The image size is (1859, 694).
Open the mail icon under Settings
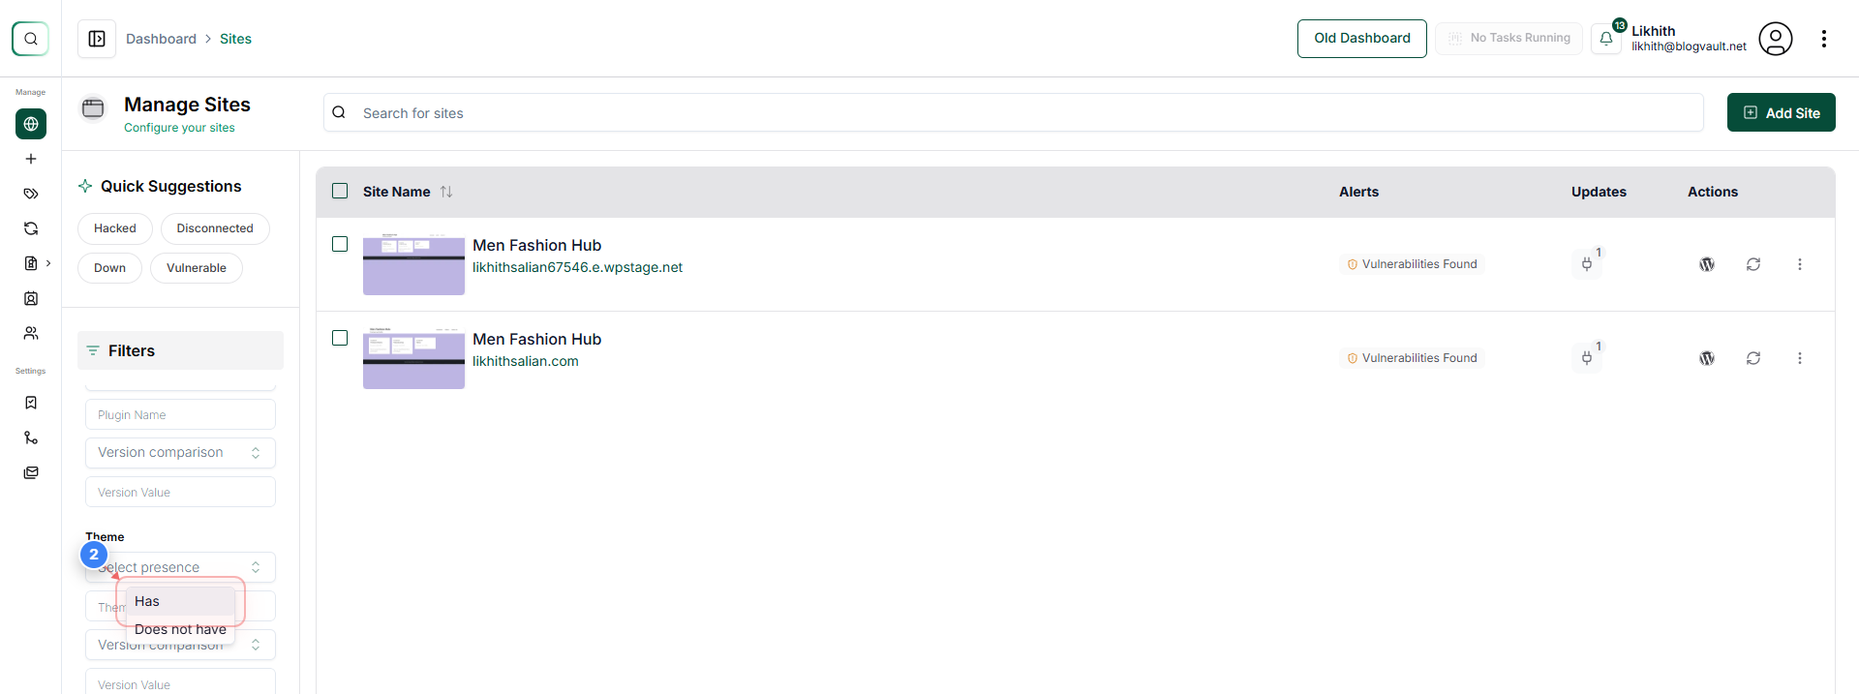[x=31, y=472]
